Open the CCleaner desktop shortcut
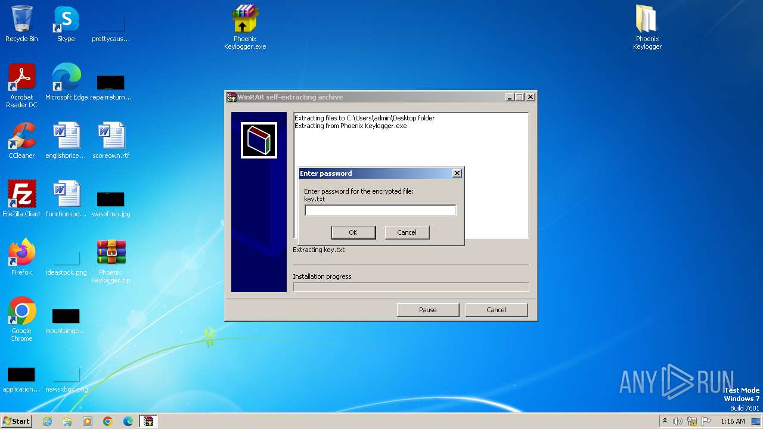Screen dimensions: 763x429 pyautogui.click(x=21, y=141)
